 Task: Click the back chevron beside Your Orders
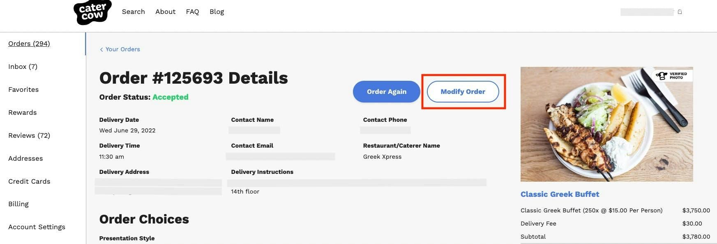[101, 49]
